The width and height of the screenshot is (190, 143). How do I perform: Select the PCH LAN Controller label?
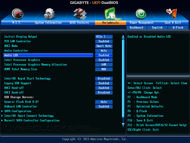pos(18,41)
